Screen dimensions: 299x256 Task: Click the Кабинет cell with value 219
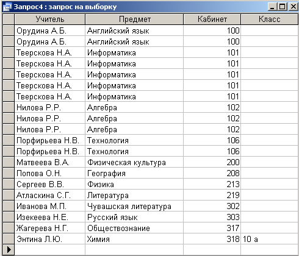[x=212, y=195]
